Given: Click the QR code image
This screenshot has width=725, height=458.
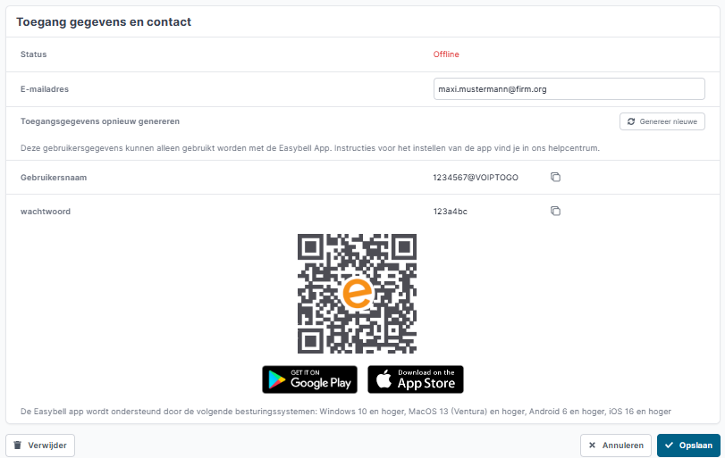Looking at the screenshot, I should [357, 294].
